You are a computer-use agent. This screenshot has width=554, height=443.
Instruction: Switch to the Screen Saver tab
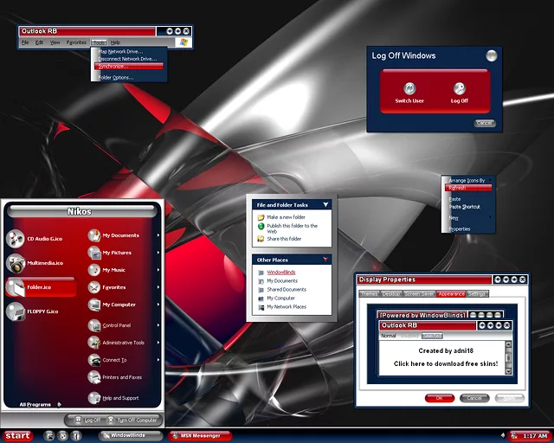click(419, 294)
